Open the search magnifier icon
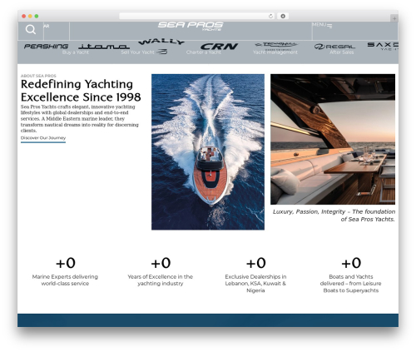The width and height of the screenshot is (416, 352). [31, 29]
